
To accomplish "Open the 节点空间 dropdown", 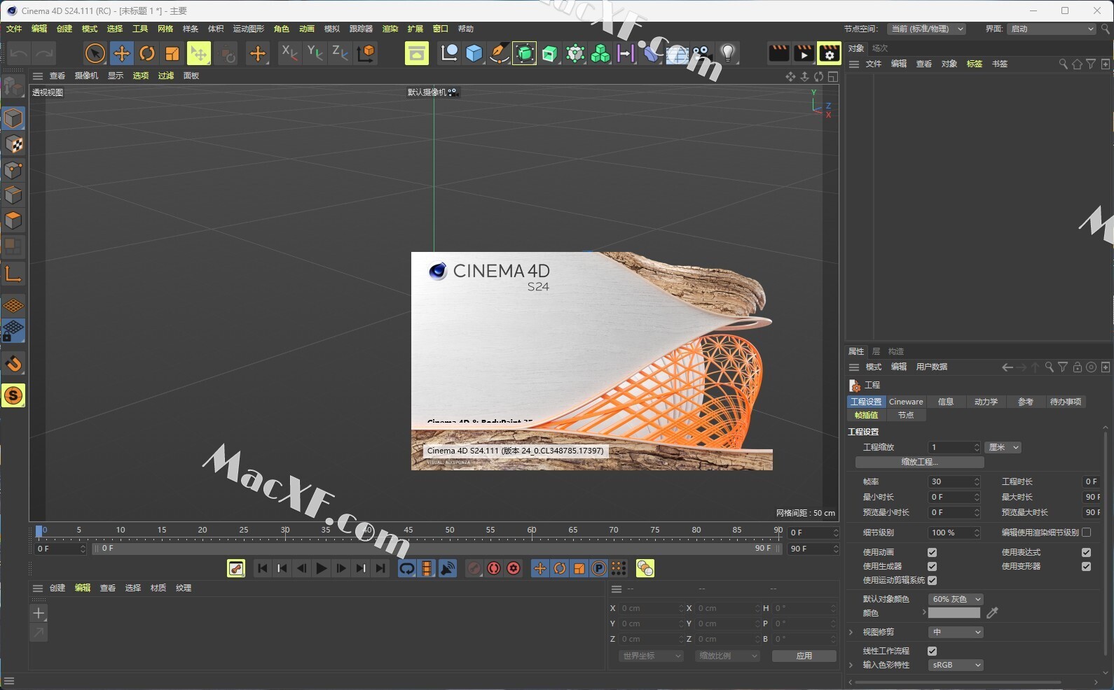I will (x=926, y=29).
